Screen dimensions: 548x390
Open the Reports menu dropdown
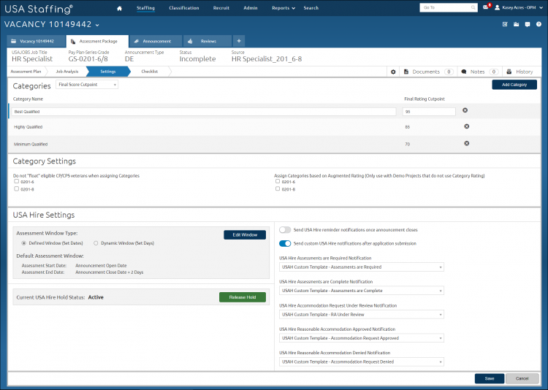click(x=283, y=8)
